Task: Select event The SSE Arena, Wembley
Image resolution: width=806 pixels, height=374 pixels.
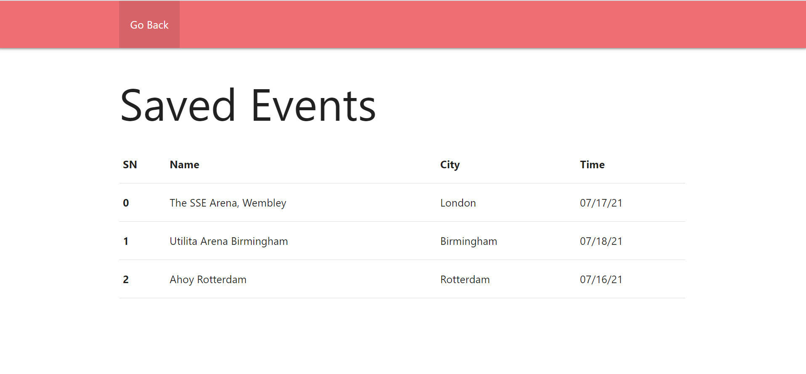Action: pyautogui.click(x=228, y=203)
